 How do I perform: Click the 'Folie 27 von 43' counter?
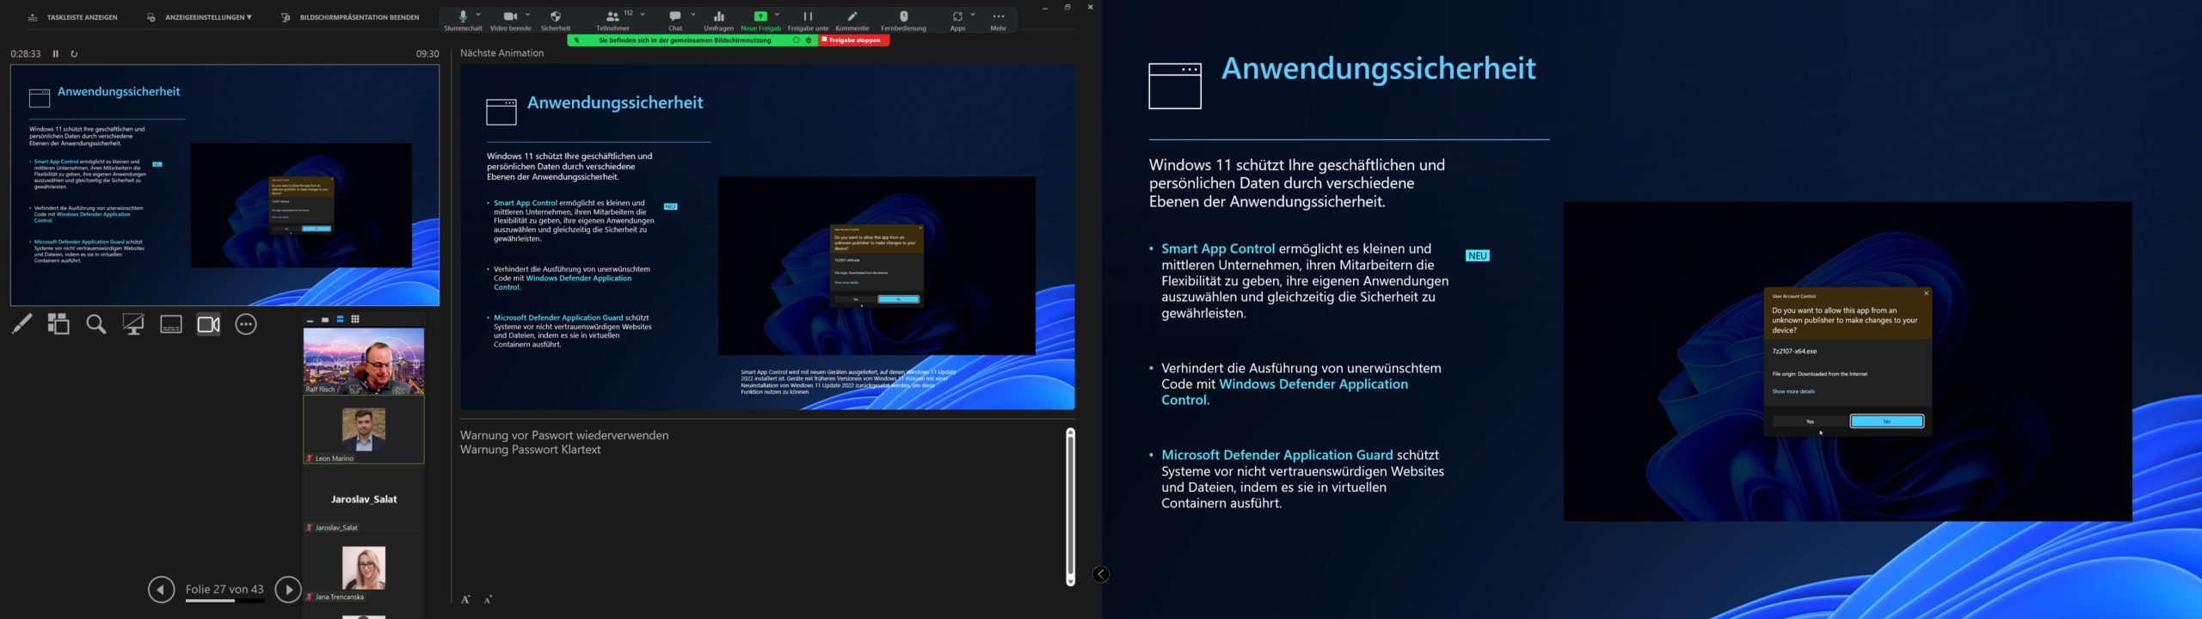(x=225, y=589)
